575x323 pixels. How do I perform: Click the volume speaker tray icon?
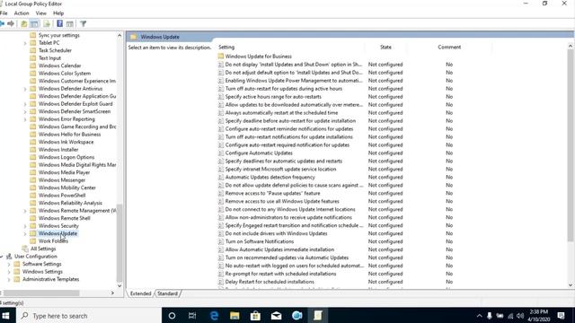[520, 316]
